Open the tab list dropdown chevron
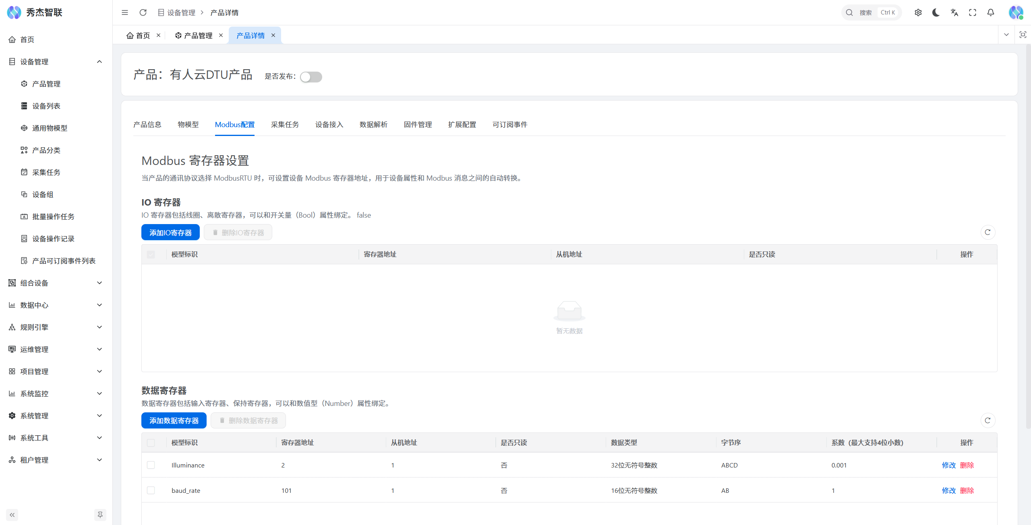1031x525 pixels. 1006,35
